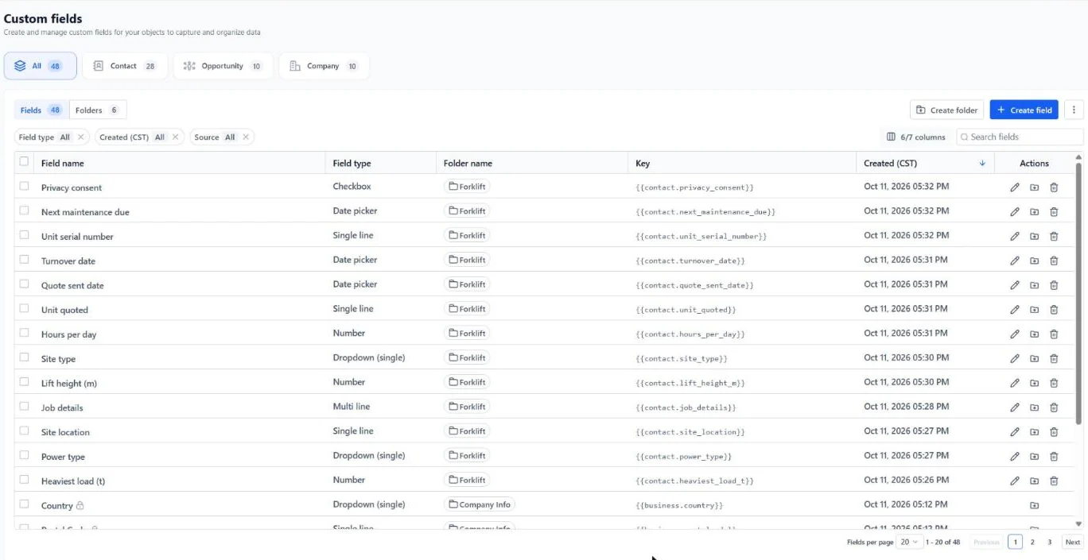
Task: Click the Lift height (m) field name
Action: point(69,384)
